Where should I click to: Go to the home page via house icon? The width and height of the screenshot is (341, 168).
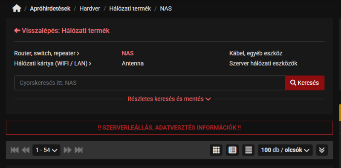tap(17, 9)
